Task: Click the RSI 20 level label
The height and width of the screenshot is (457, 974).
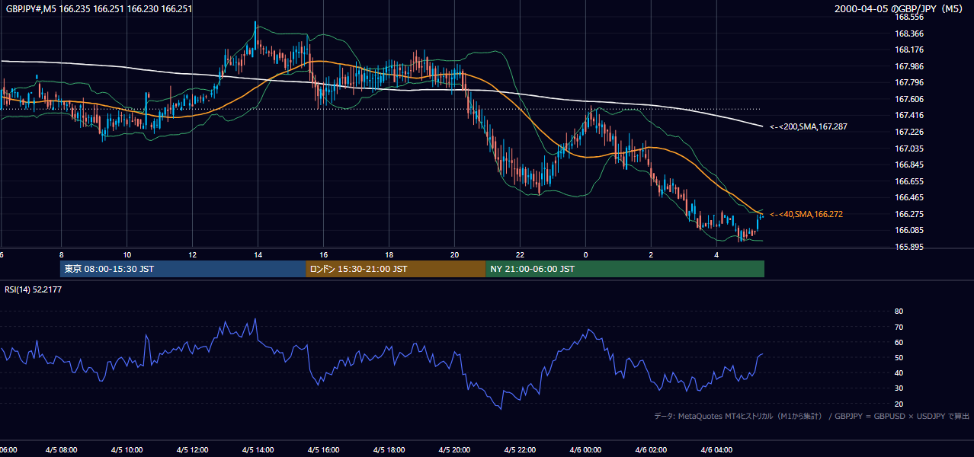Action: coord(899,404)
